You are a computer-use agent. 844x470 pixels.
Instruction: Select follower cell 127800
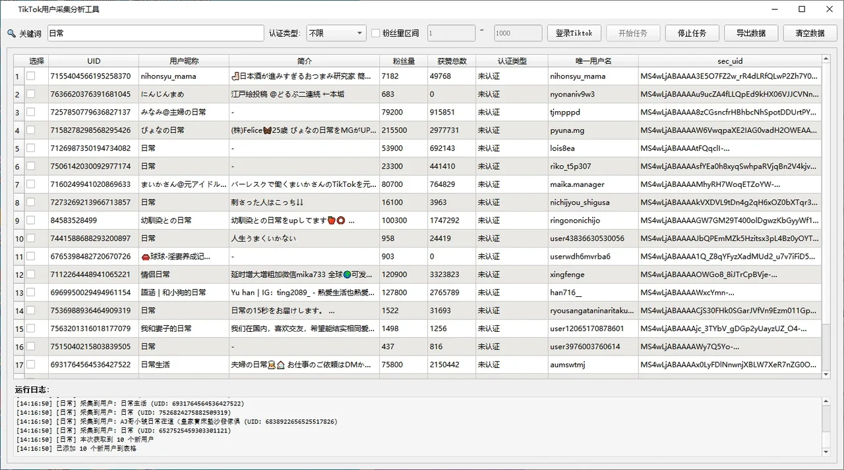point(404,292)
